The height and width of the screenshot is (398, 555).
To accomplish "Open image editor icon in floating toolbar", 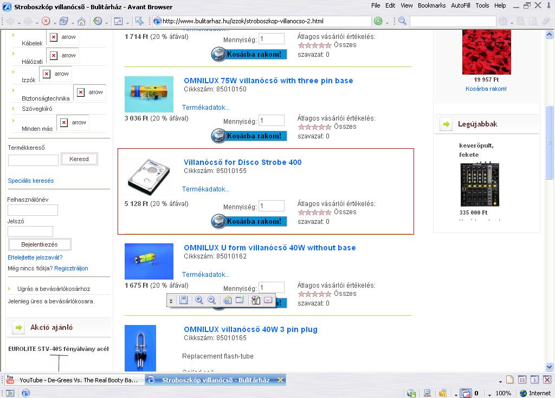I will pyautogui.click(x=256, y=301).
